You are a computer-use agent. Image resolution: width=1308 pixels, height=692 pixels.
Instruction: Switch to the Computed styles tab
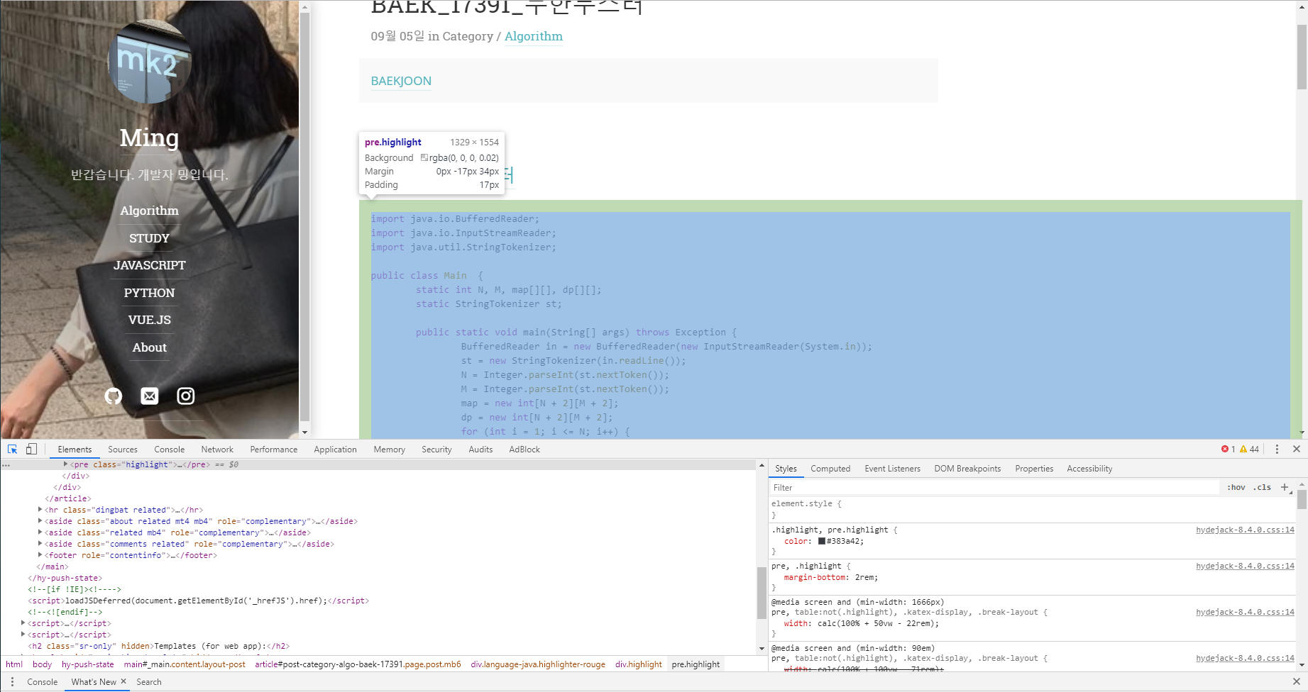coord(830,469)
